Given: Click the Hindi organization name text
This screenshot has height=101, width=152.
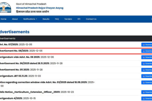Looking at the screenshot, I should [x=32, y=12].
